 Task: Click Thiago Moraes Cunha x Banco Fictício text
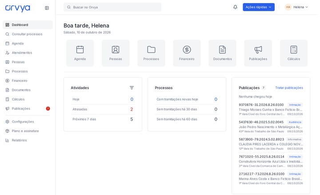[271, 110]
